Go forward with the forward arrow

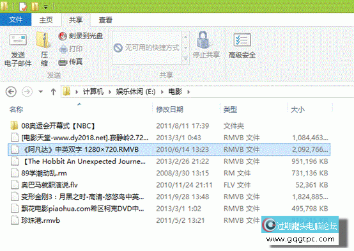point(27,92)
